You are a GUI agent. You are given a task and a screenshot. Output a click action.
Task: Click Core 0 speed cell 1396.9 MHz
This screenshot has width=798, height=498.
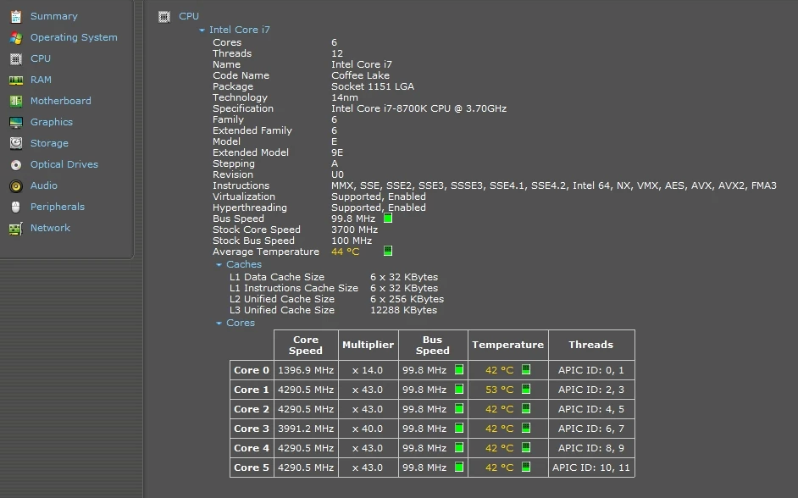click(x=306, y=370)
